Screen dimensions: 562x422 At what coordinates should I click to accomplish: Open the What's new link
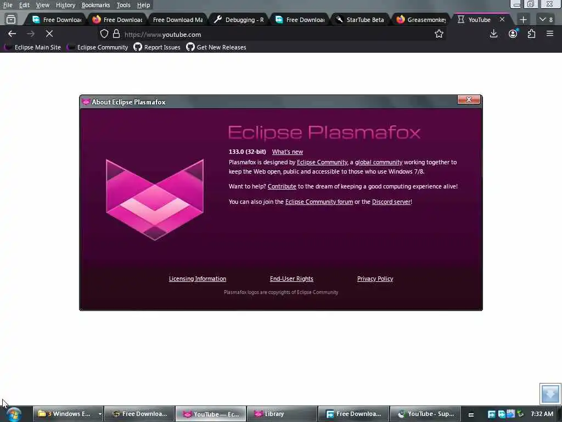point(288,152)
